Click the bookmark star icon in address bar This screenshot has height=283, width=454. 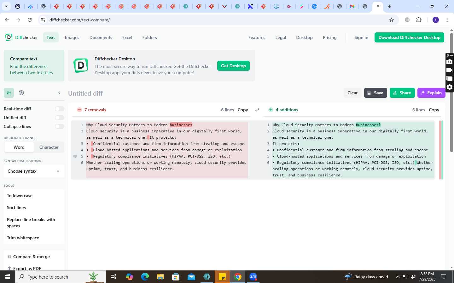coord(392,20)
